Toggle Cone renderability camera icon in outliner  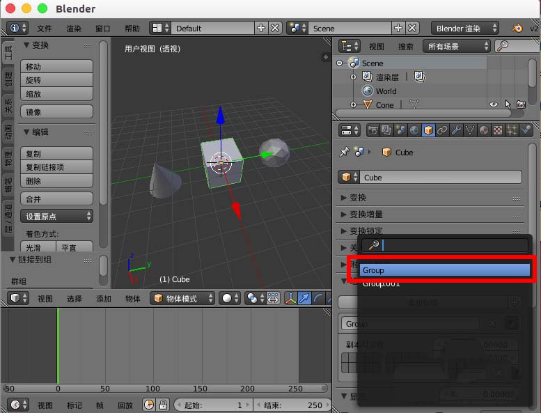tap(521, 104)
